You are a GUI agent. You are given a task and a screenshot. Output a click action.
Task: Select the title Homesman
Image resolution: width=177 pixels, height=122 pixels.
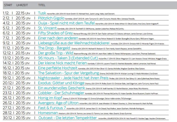click(48, 113)
